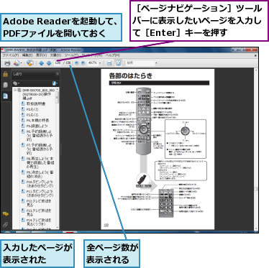The height and width of the screenshot is (268, 269).
Task: Go to previous page with the up arrow
Action: point(41,63)
